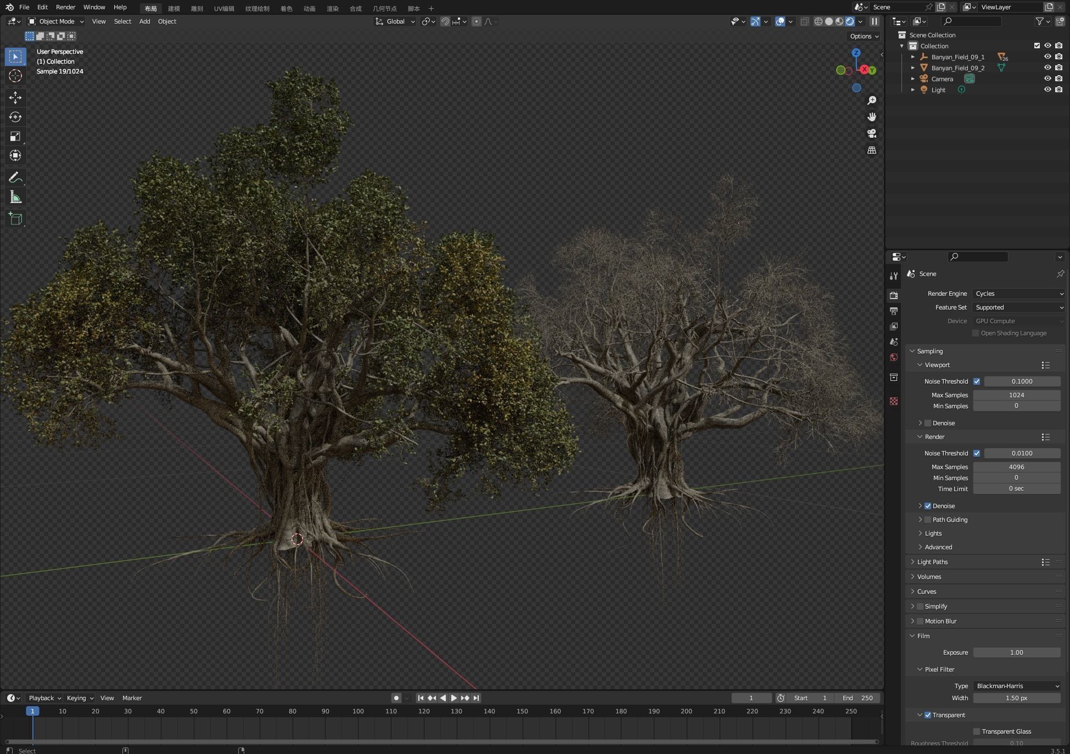Disable Light in renders

(1059, 90)
